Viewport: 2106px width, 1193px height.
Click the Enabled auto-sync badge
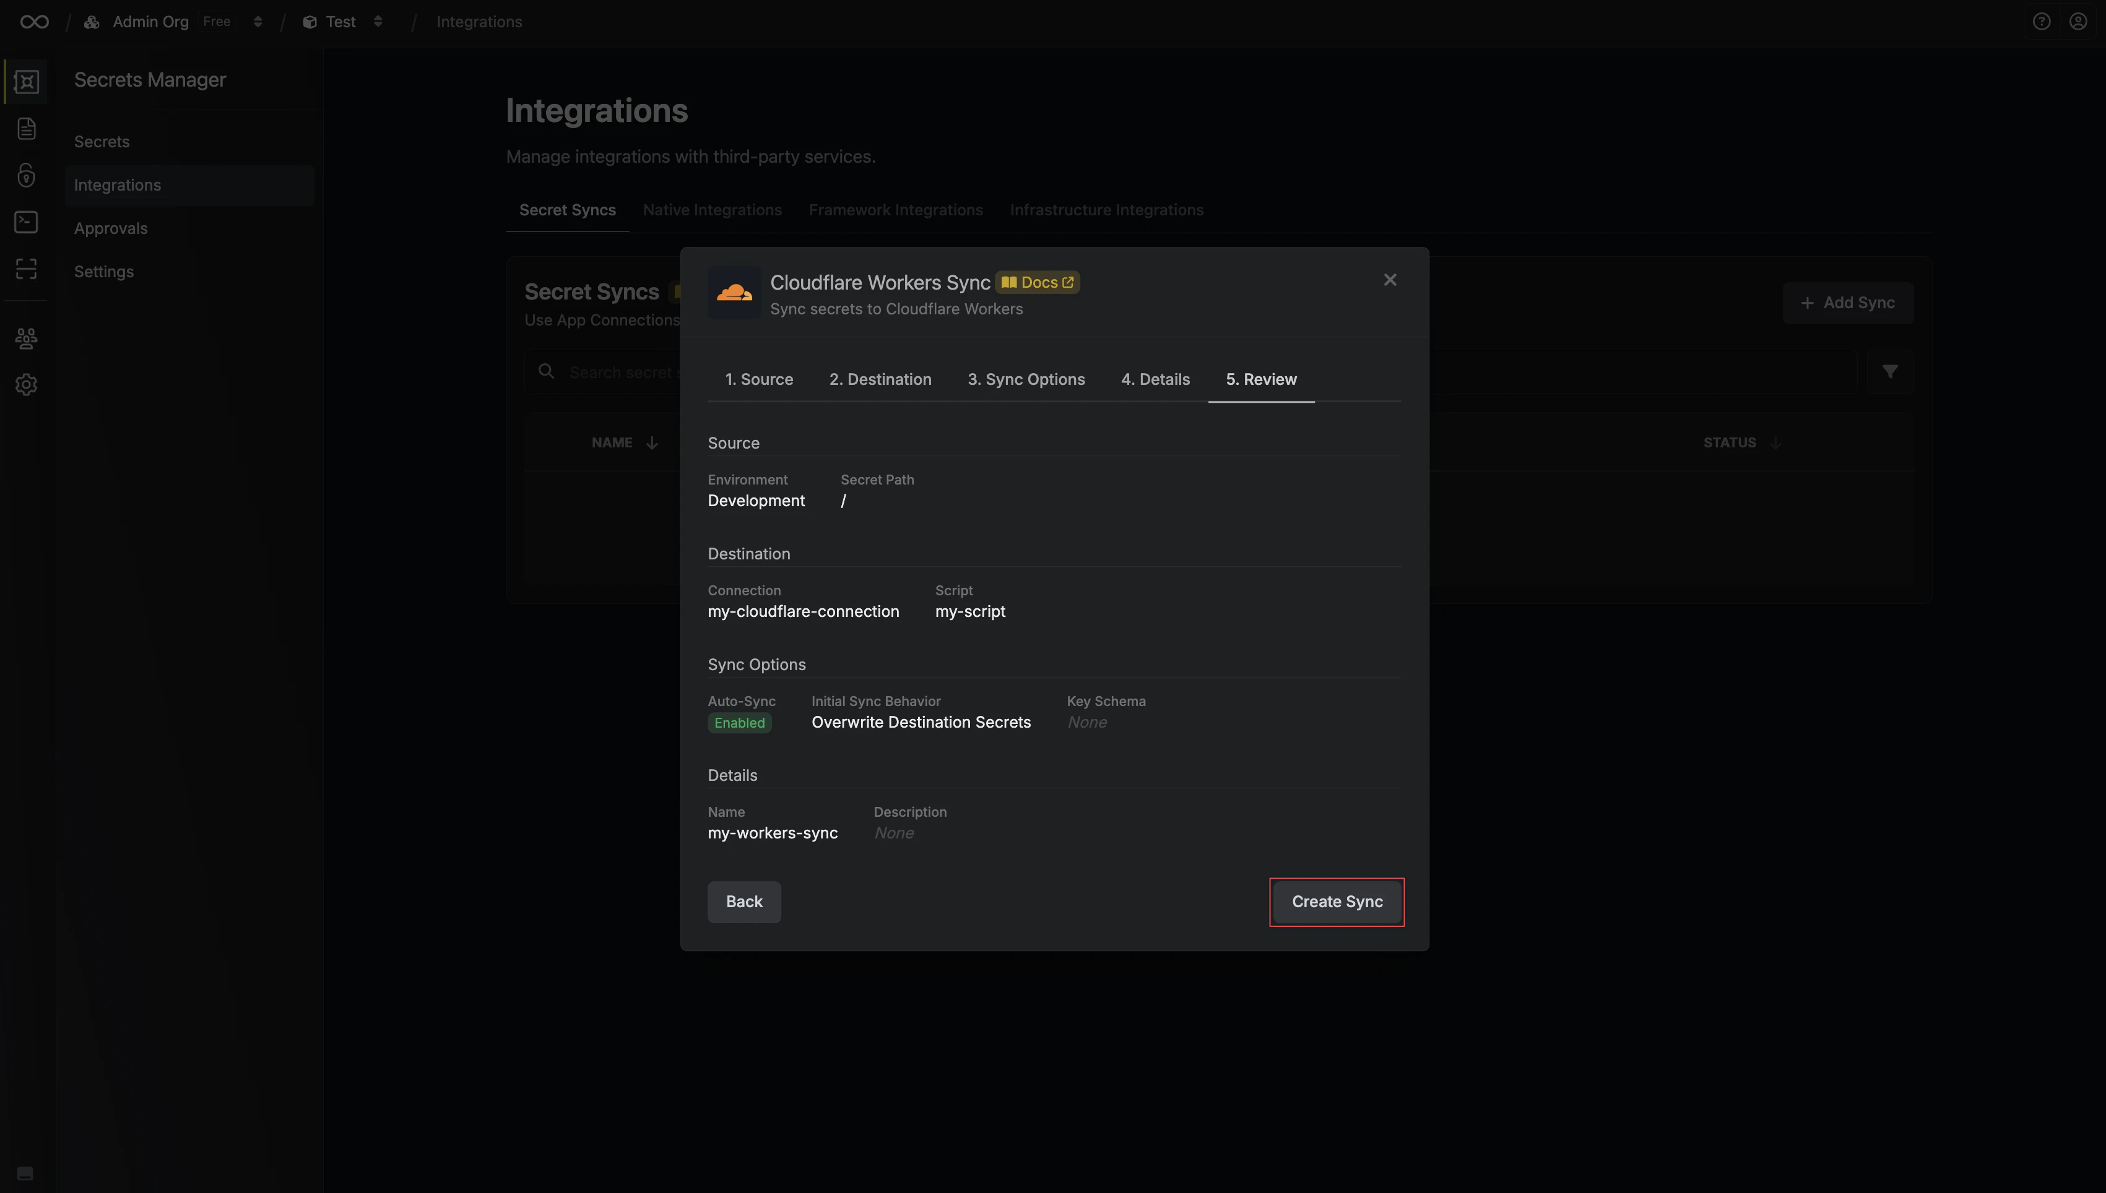click(739, 723)
